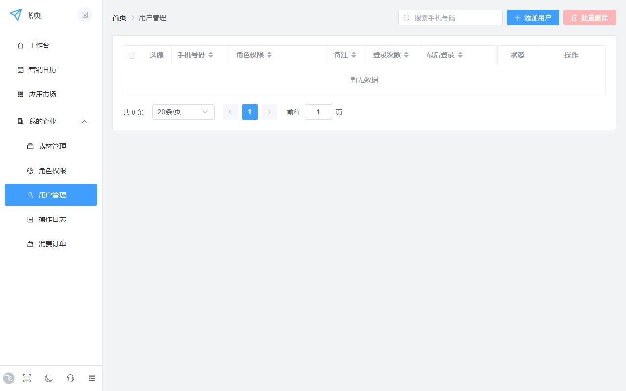Collapse the 我的企业 menu section

(x=84, y=121)
